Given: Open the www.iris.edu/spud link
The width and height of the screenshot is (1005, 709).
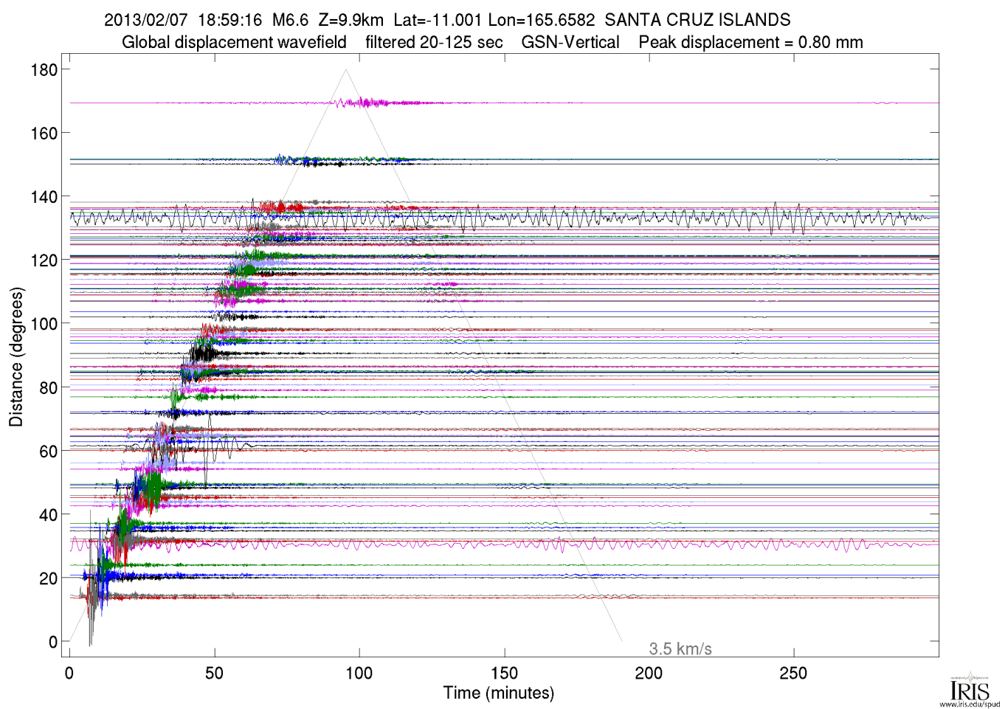Looking at the screenshot, I should tap(970, 705).
